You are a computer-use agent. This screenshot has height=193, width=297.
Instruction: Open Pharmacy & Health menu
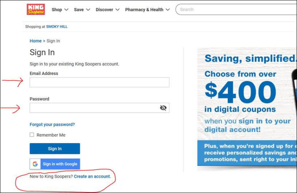(x=147, y=10)
